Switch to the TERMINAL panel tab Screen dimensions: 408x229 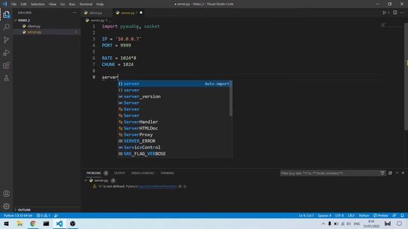pyautogui.click(x=167, y=173)
